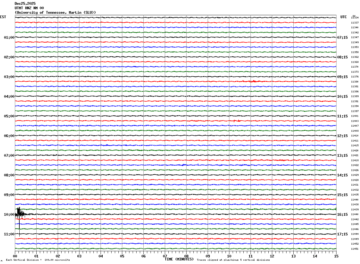Viewport: 360px width, 264px height.
Task: Select the 01:00 CST time label
Action: pos(9,38)
